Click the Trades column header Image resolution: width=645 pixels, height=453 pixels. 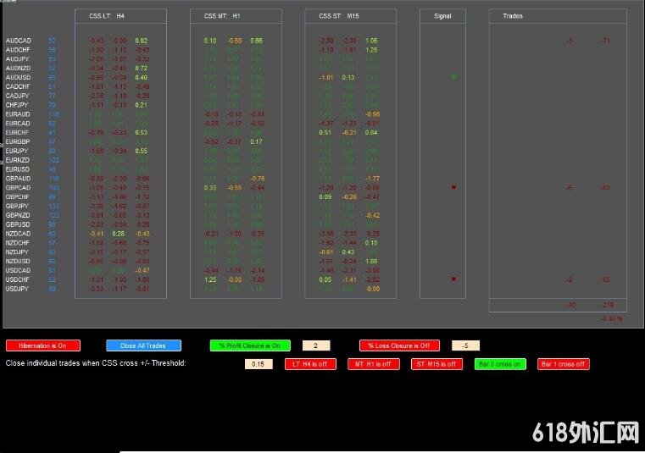pos(513,16)
